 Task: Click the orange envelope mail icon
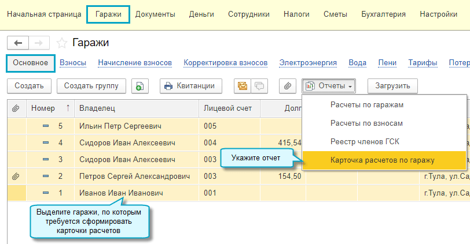pos(243,86)
